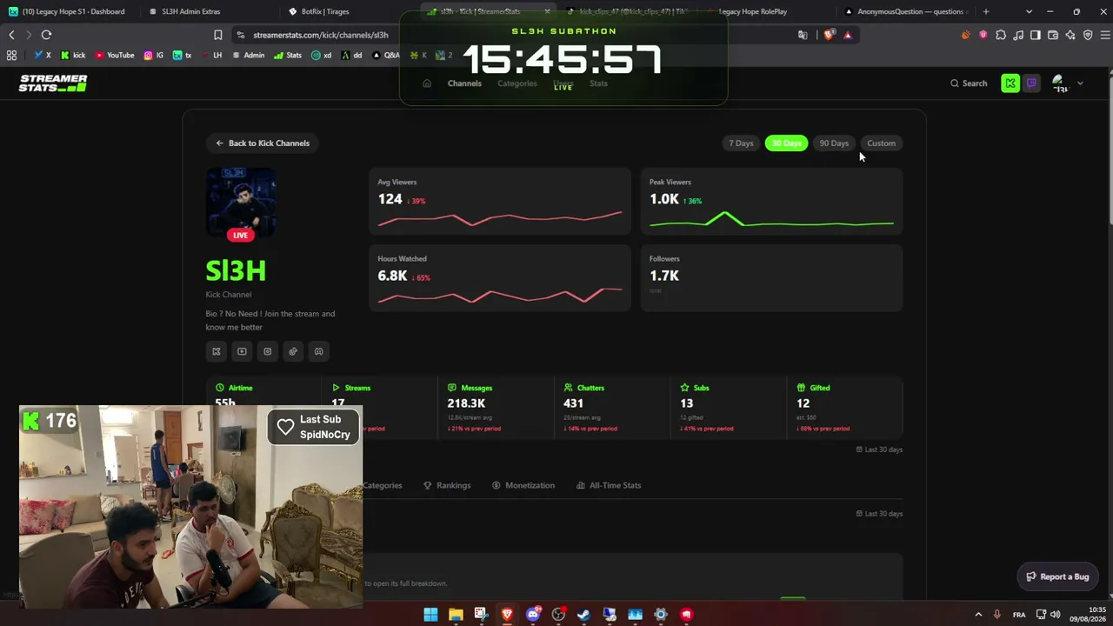Switch to Legacy Hope RolePlay tab
The height and width of the screenshot is (626, 1113).
[x=765, y=11]
